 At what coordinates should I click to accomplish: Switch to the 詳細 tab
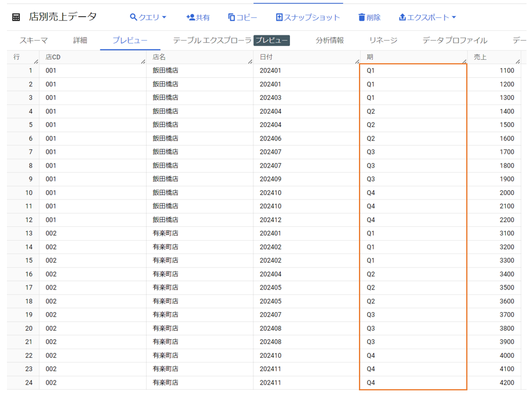pos(80,40)
